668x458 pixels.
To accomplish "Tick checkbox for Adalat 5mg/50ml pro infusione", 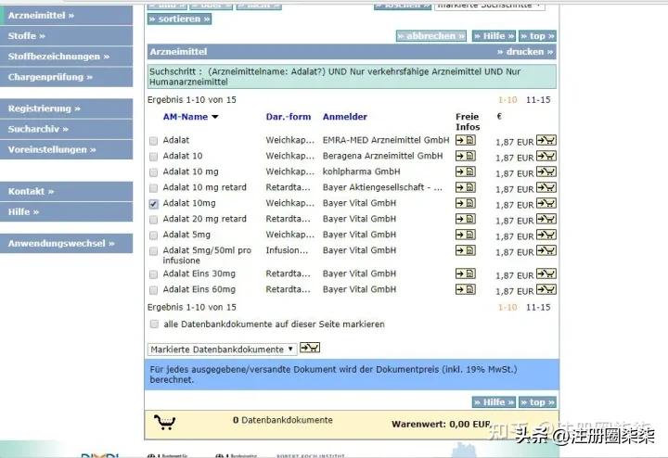I will coord(153,251).
